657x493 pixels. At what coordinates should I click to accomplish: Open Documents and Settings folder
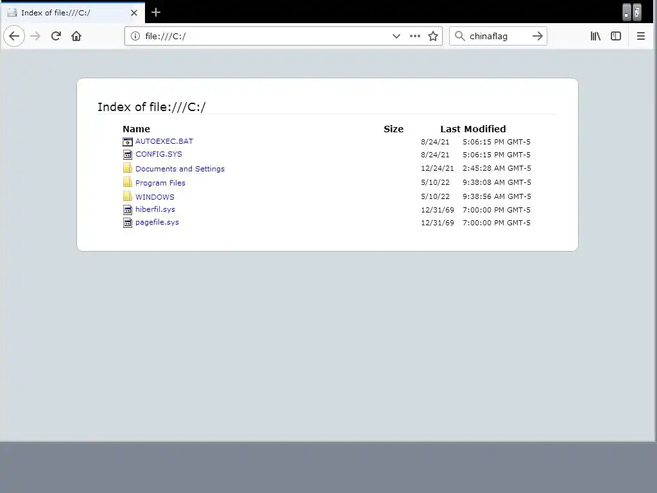click(180, 169)
